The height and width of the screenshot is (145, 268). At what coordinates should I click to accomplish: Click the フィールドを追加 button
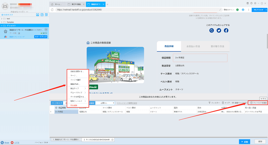pyautogui.click(x=258, y=103)
